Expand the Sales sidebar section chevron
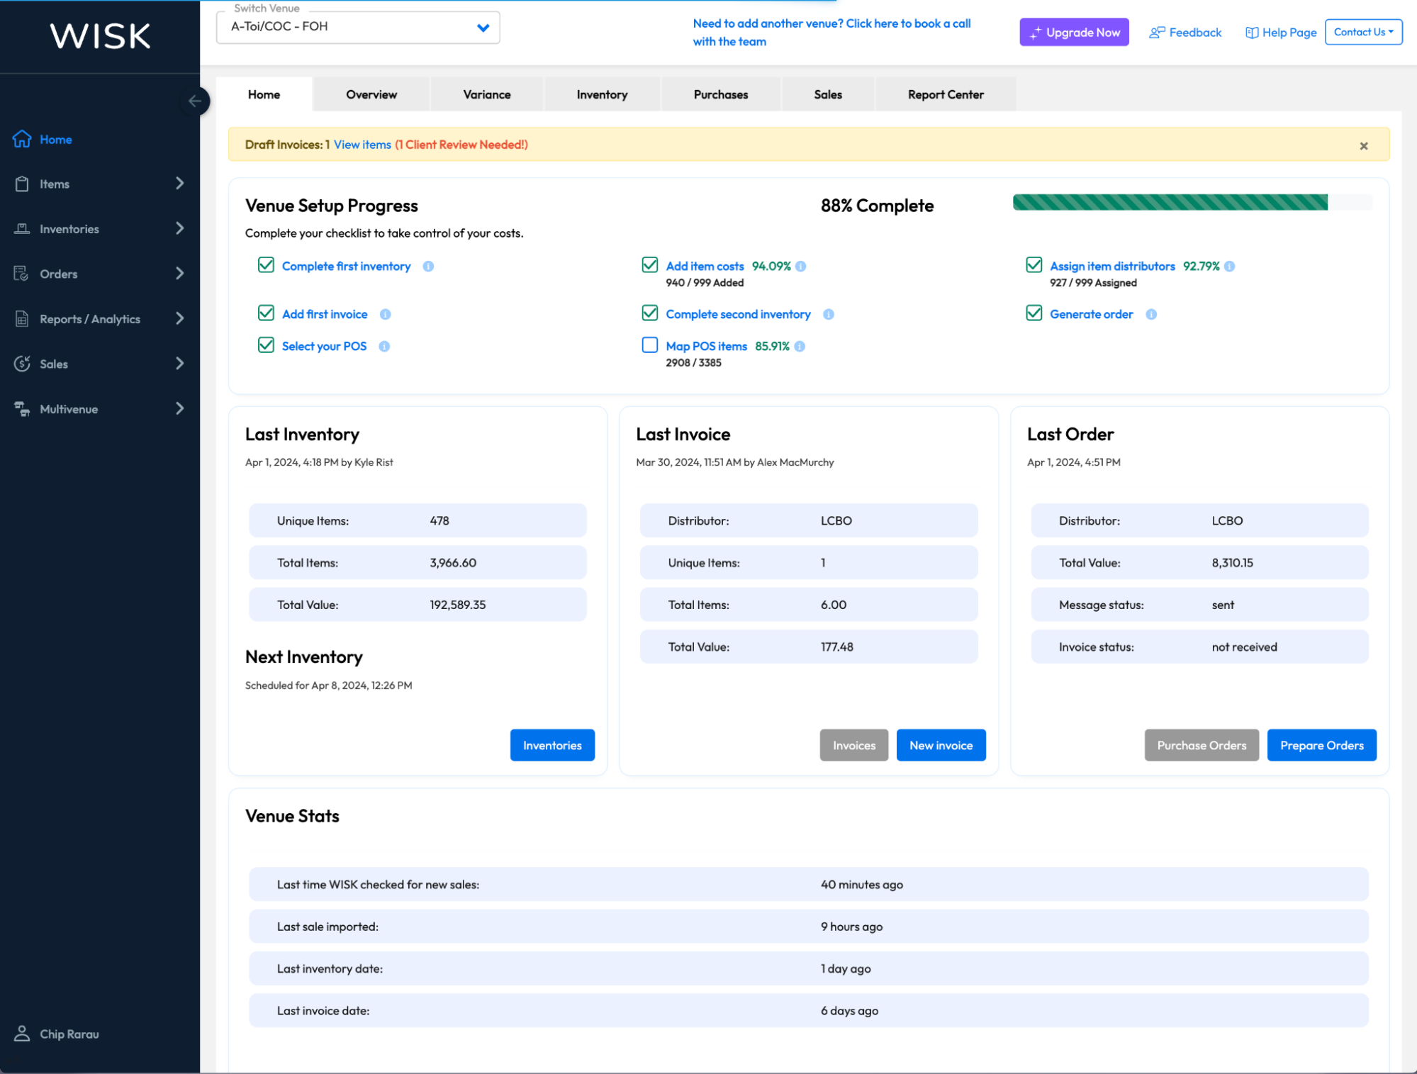Screen dimensions: 1417x1074 pos(180,364)
